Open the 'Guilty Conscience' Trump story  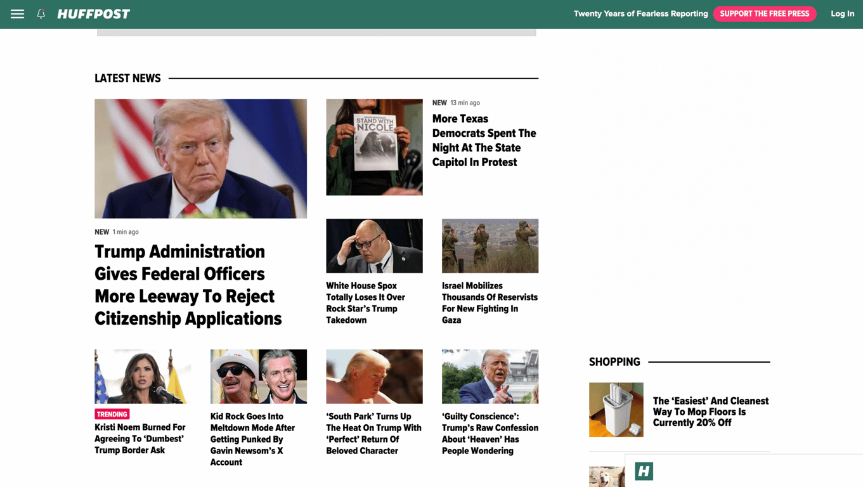490,433
